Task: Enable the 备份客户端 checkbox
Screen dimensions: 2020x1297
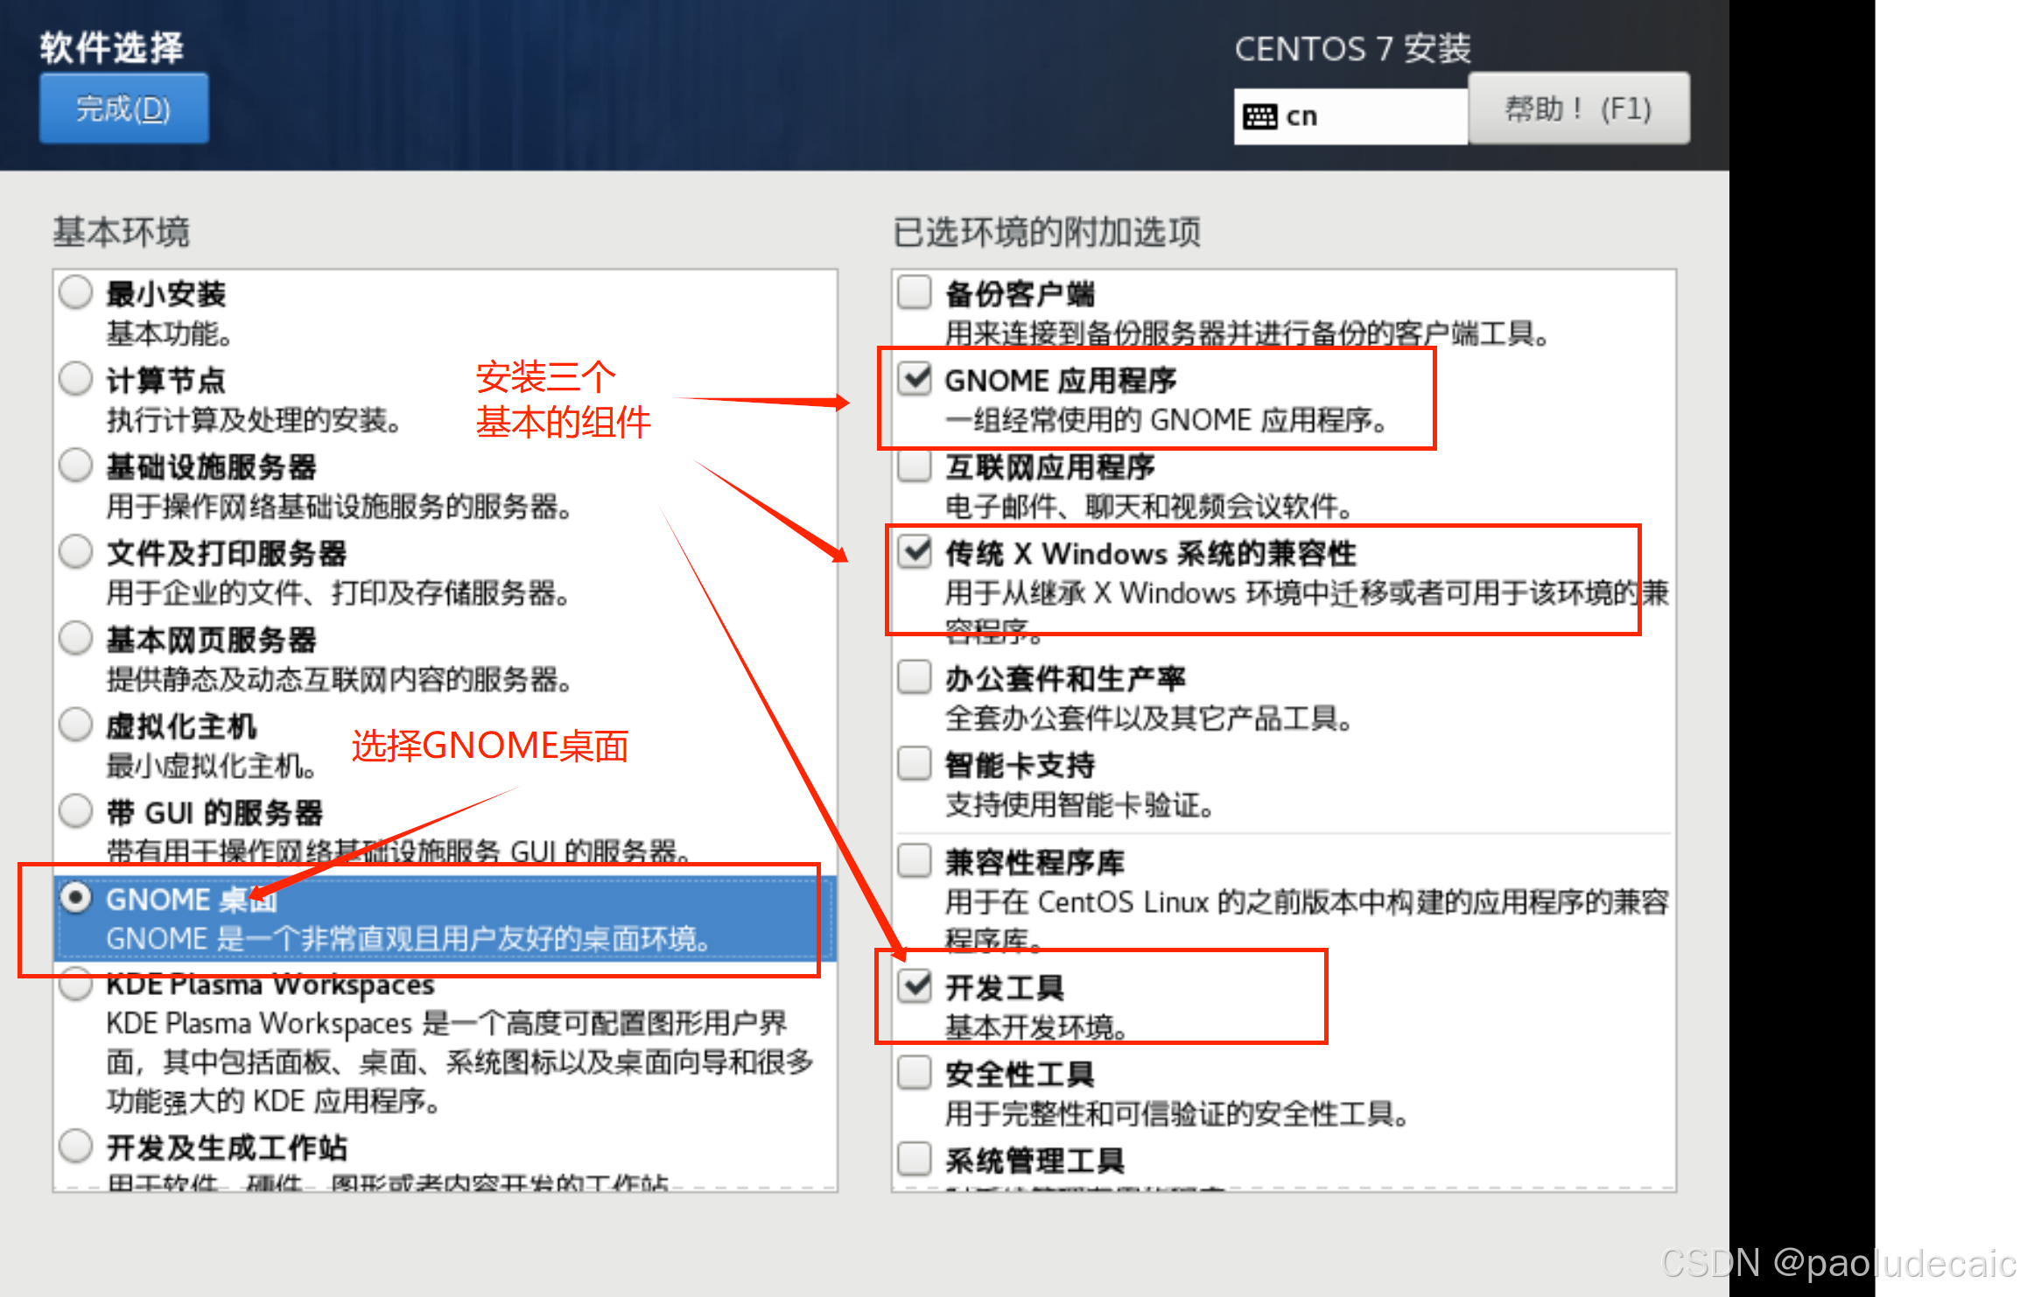Action: click(x=915, y=292)
